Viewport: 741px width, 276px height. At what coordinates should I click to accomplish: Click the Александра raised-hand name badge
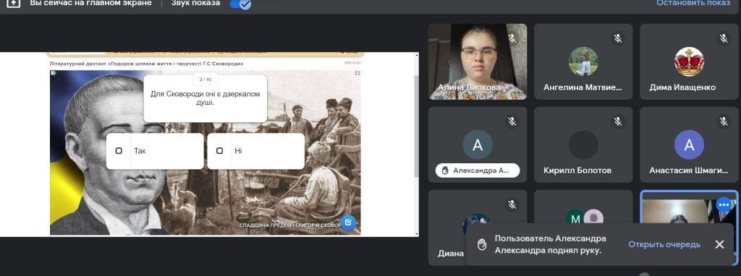coord(478,171)
